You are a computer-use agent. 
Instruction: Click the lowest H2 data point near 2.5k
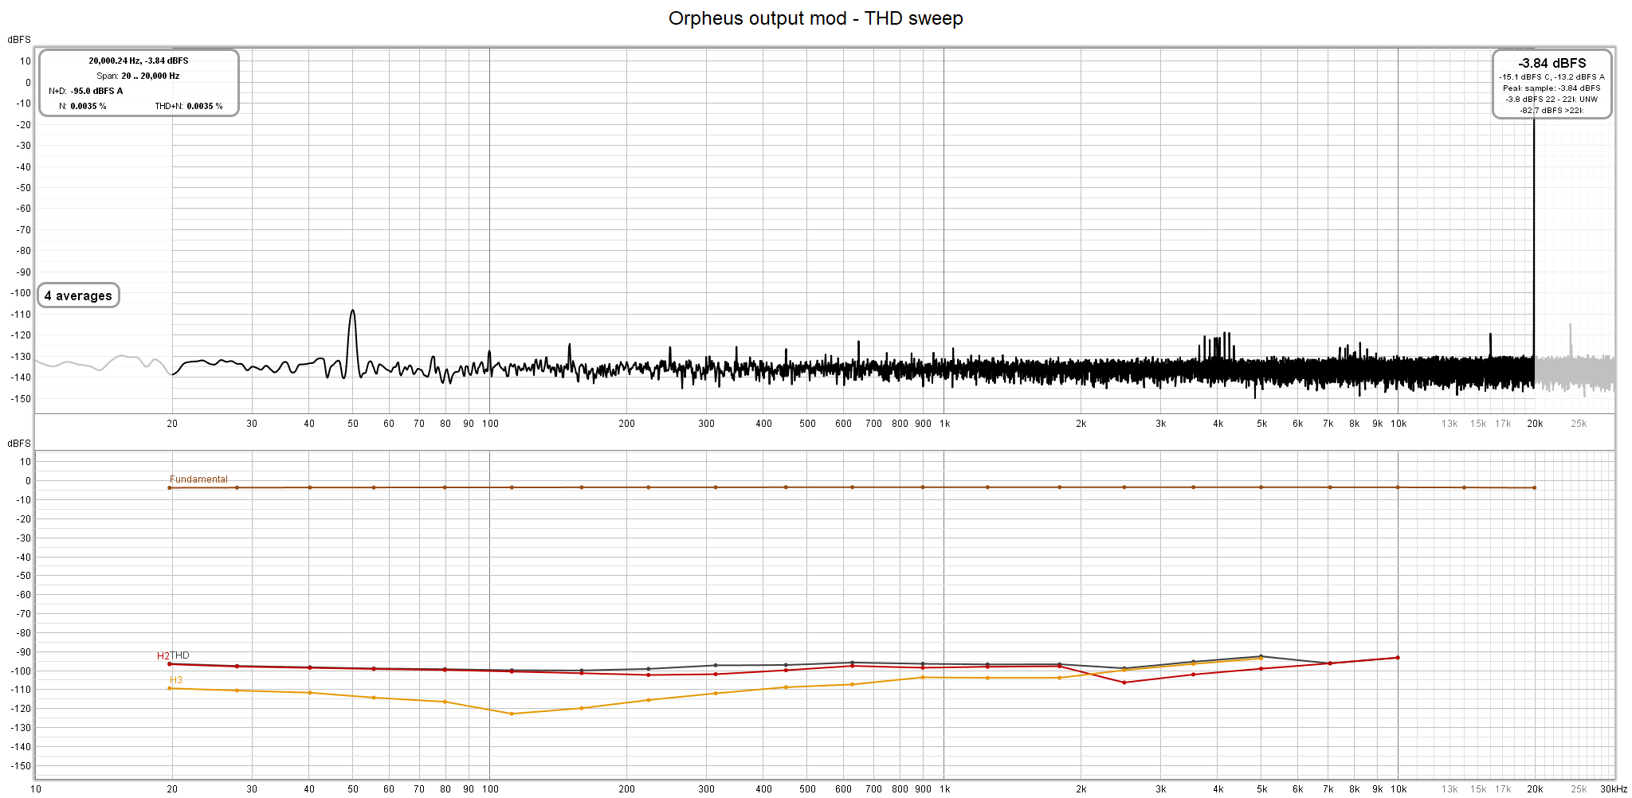1124,683
